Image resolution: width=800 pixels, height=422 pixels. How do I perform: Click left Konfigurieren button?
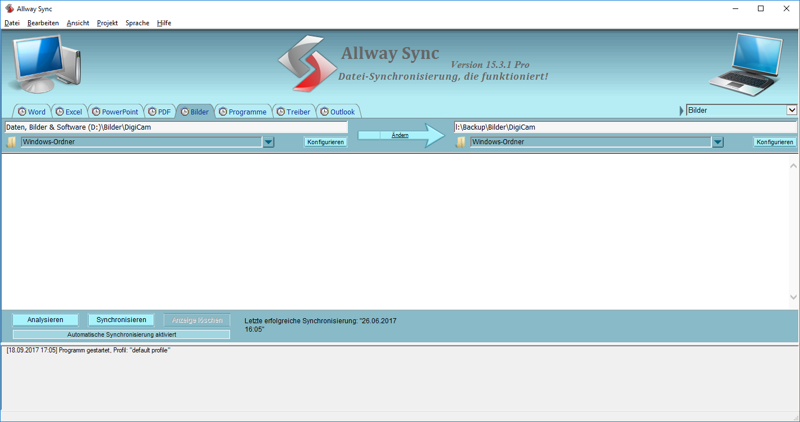pos(325,142)
